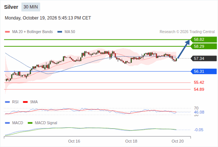The height and width of the screenshot is (147, 218).
Task: Click the Oct 18 axis date label
Action: point(131,141)
